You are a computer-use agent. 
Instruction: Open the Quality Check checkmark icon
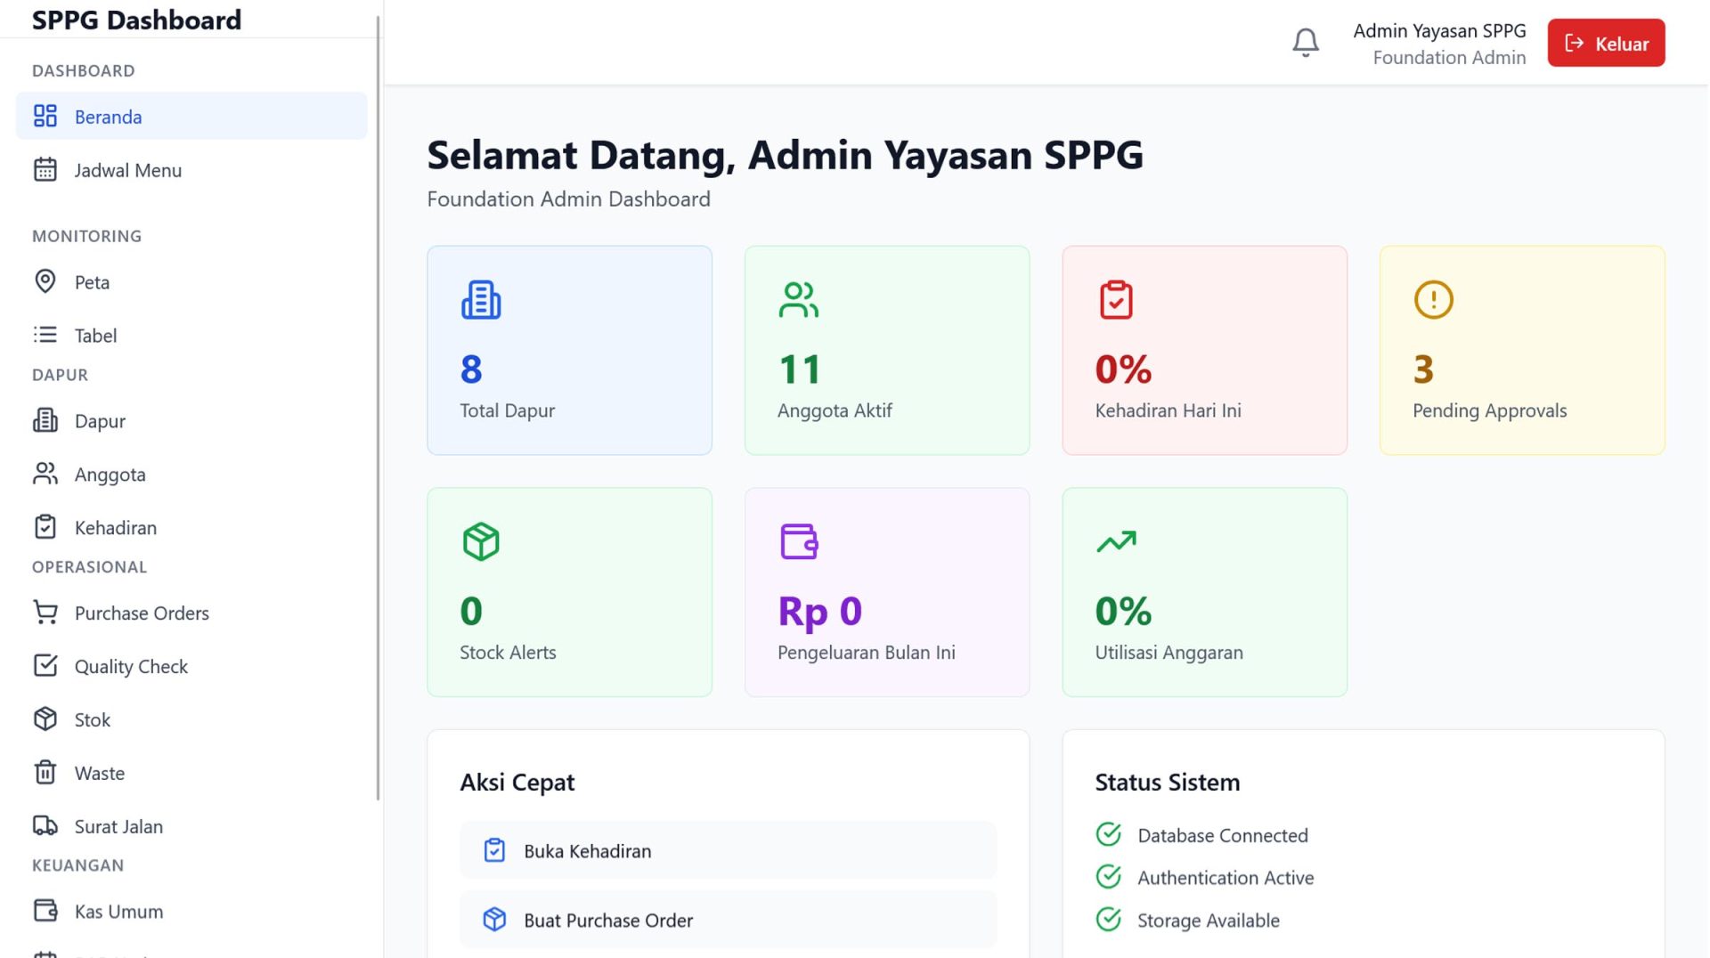tap(45, 665)
